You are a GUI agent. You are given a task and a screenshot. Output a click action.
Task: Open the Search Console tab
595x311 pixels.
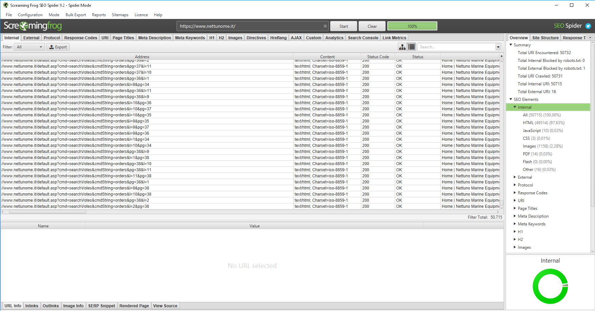363,38
